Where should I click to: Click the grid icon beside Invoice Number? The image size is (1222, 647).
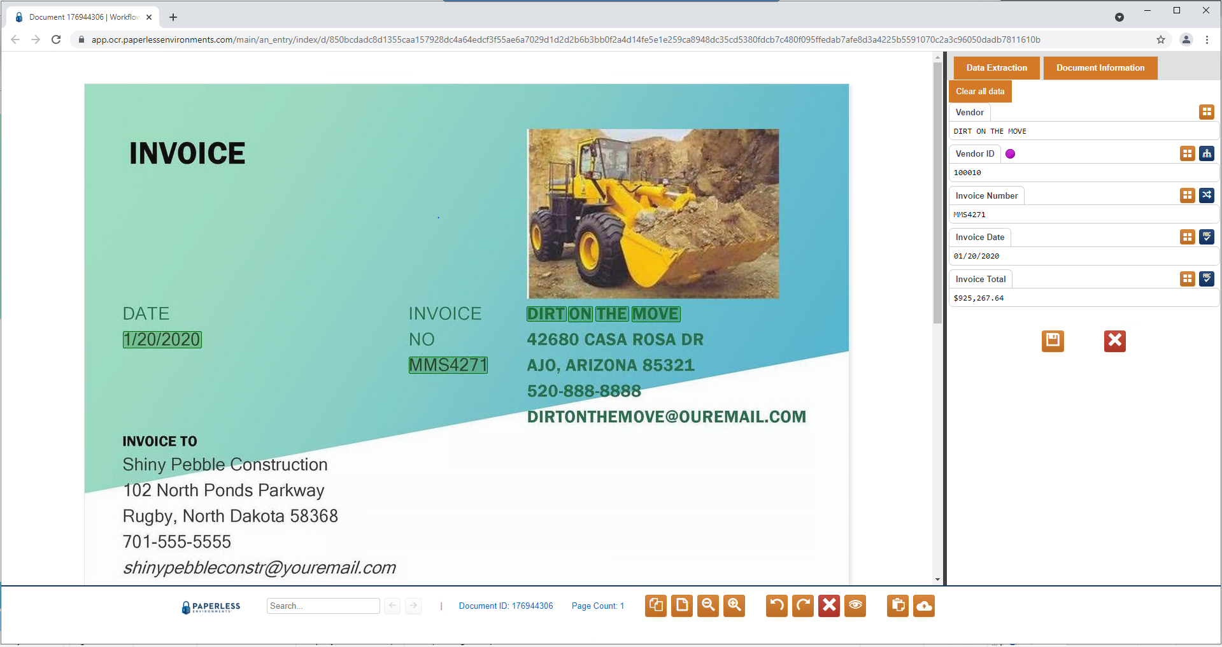click(1188, 196)
